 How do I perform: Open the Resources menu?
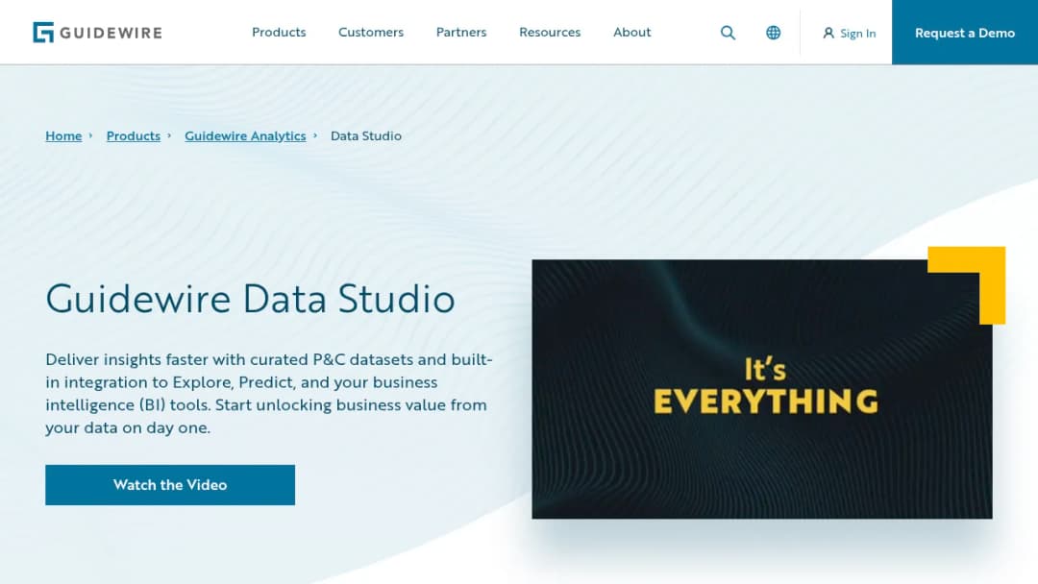point(550,32)
